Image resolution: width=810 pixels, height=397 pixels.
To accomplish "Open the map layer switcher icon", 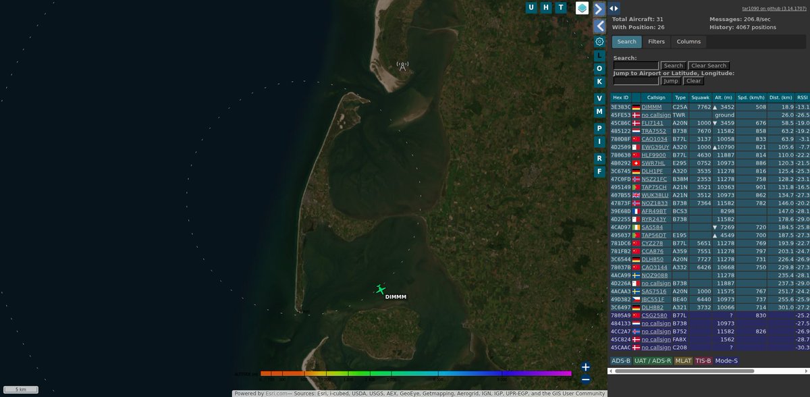I will [x=582, y=8].
